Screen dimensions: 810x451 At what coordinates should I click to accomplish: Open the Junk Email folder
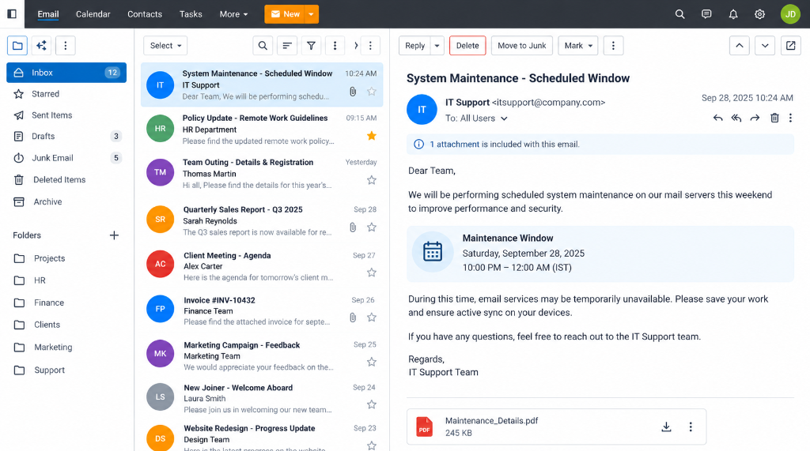[66, 158]
